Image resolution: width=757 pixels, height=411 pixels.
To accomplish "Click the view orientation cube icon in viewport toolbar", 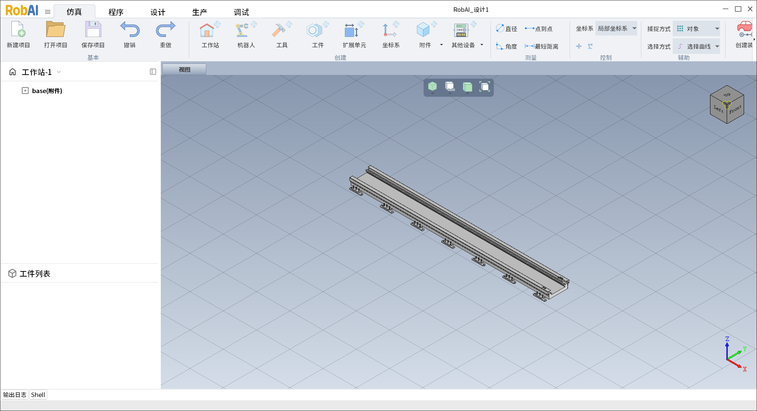I will point(432,86).
